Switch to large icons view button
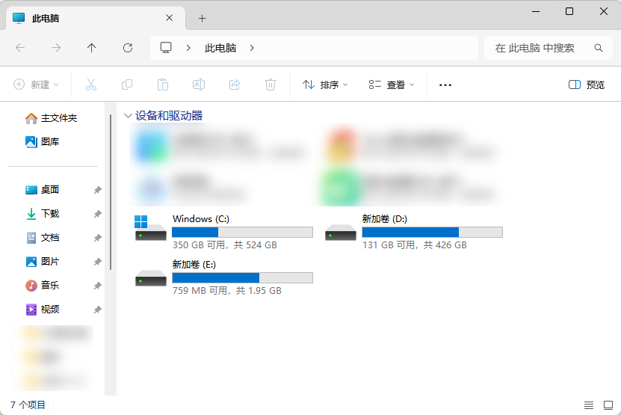 [608, 405]
